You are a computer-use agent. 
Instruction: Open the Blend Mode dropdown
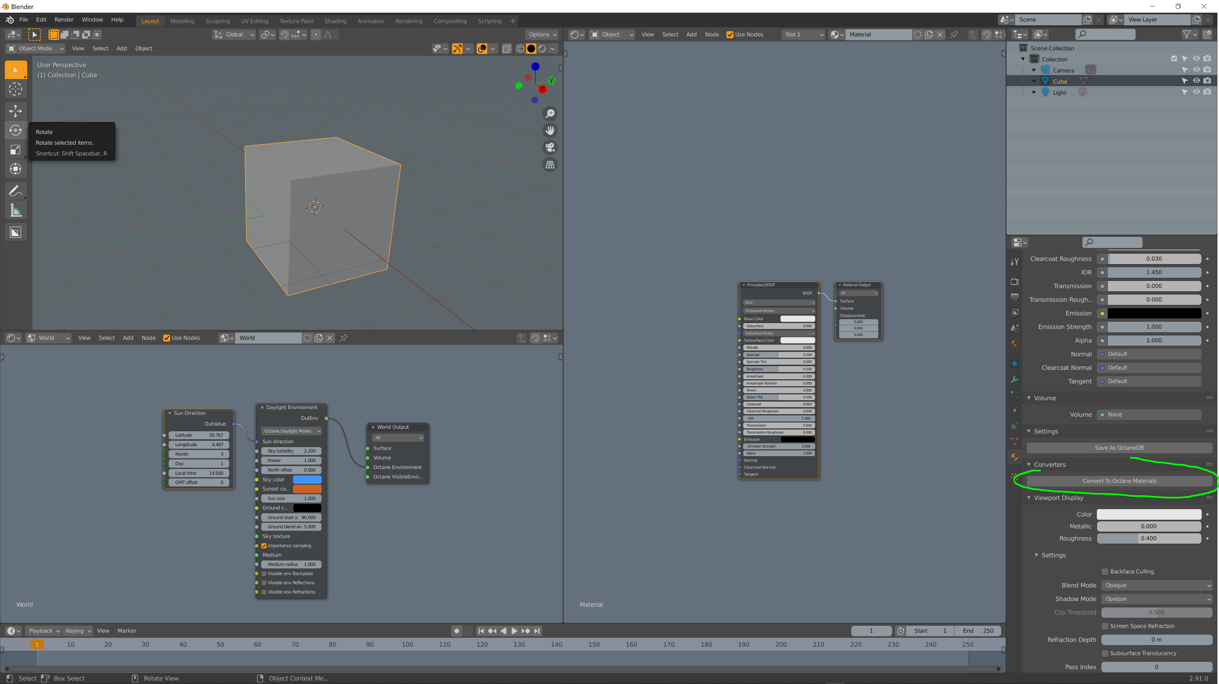coord(1156,585)
